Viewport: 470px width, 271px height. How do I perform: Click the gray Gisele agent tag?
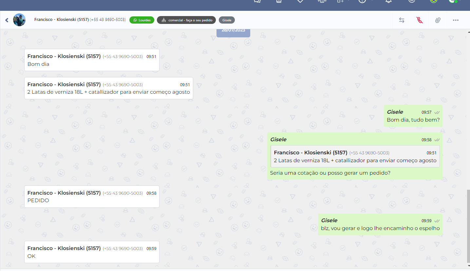227,20
